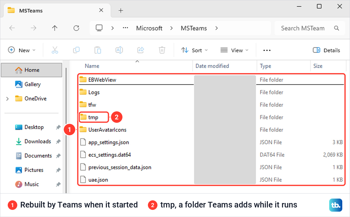Unpin Downloads from quick access
This screenshot has height=217, width=350.
point(58,141)
